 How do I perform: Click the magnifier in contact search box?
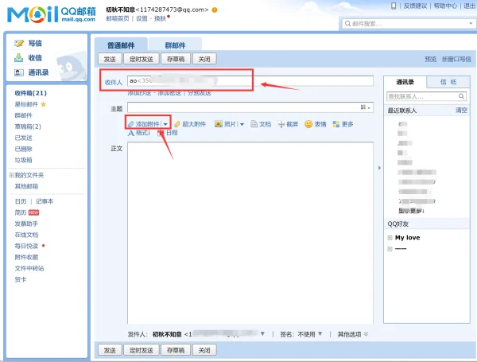(461, 96)
